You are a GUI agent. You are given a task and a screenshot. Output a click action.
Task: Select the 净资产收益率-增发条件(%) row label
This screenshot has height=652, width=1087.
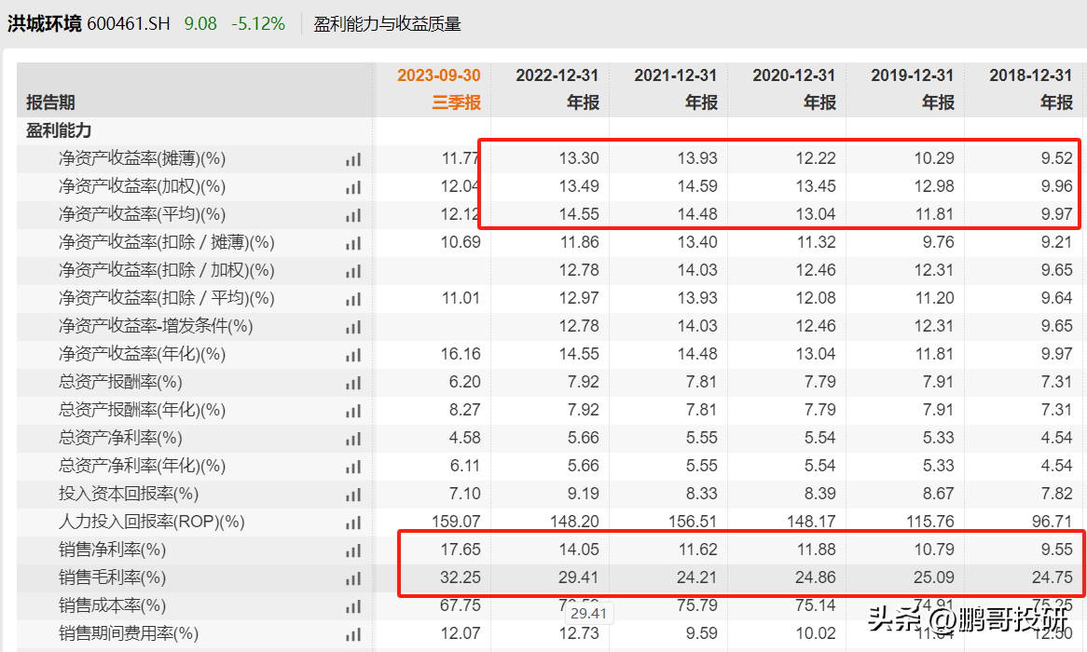click(x=156, y=326)
